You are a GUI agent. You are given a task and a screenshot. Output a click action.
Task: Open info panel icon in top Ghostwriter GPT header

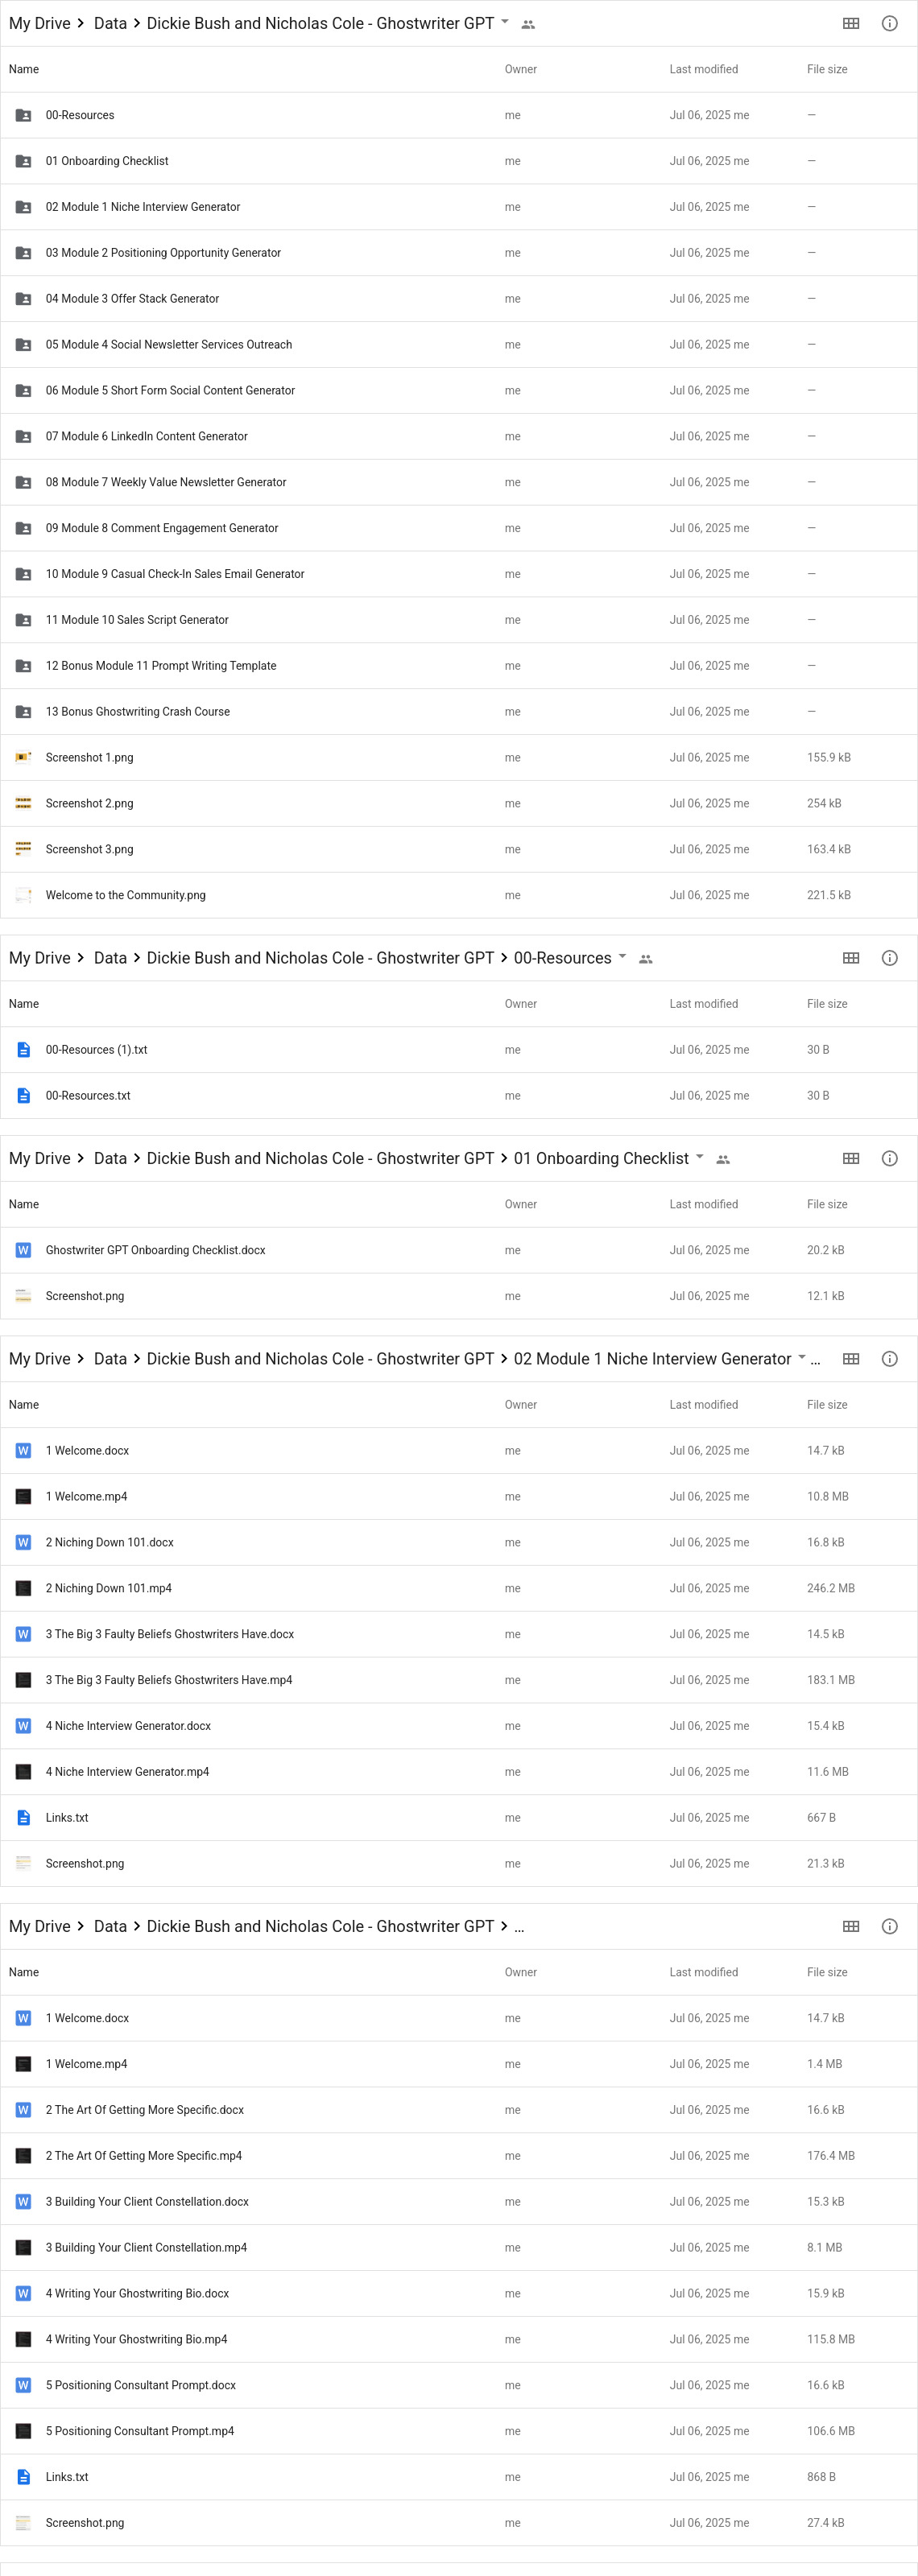(889, 23)
